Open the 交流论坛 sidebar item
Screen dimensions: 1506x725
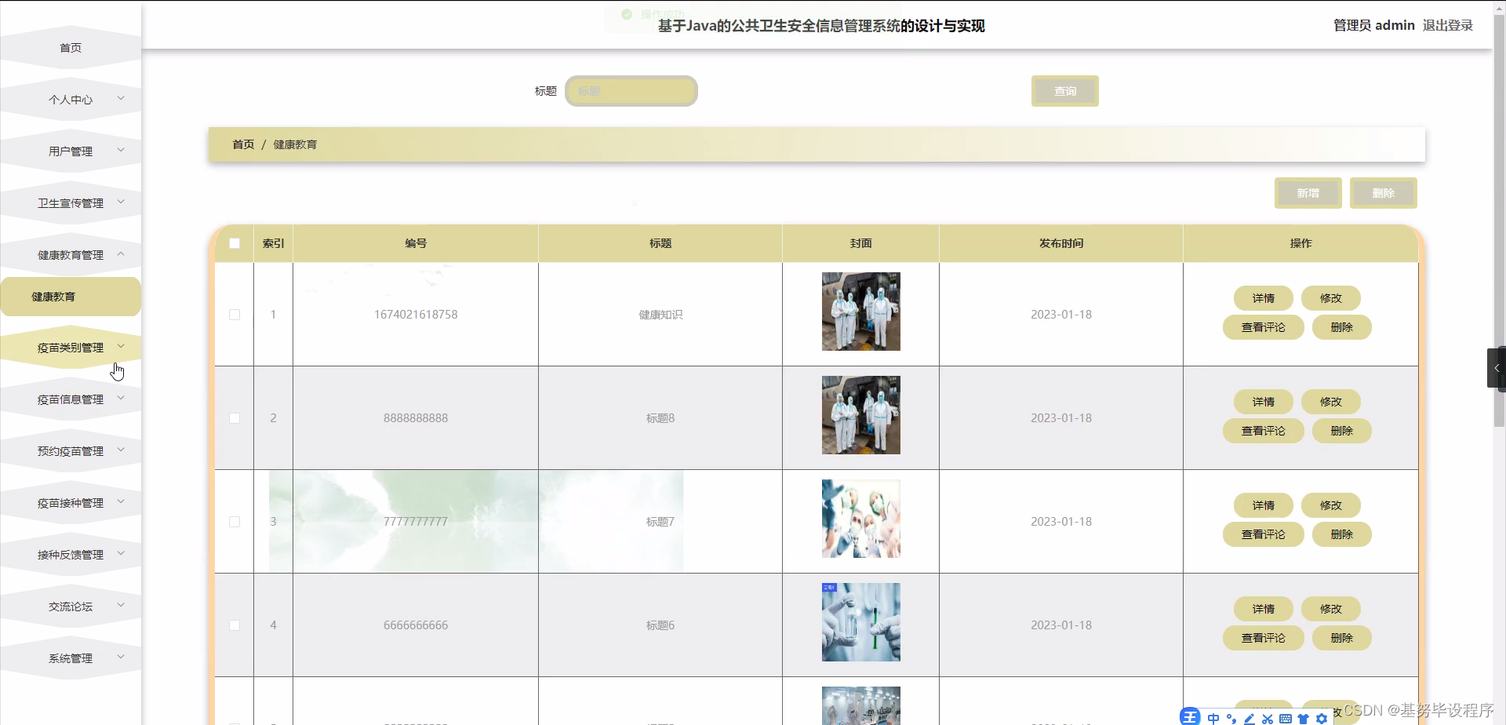[71, 606]
